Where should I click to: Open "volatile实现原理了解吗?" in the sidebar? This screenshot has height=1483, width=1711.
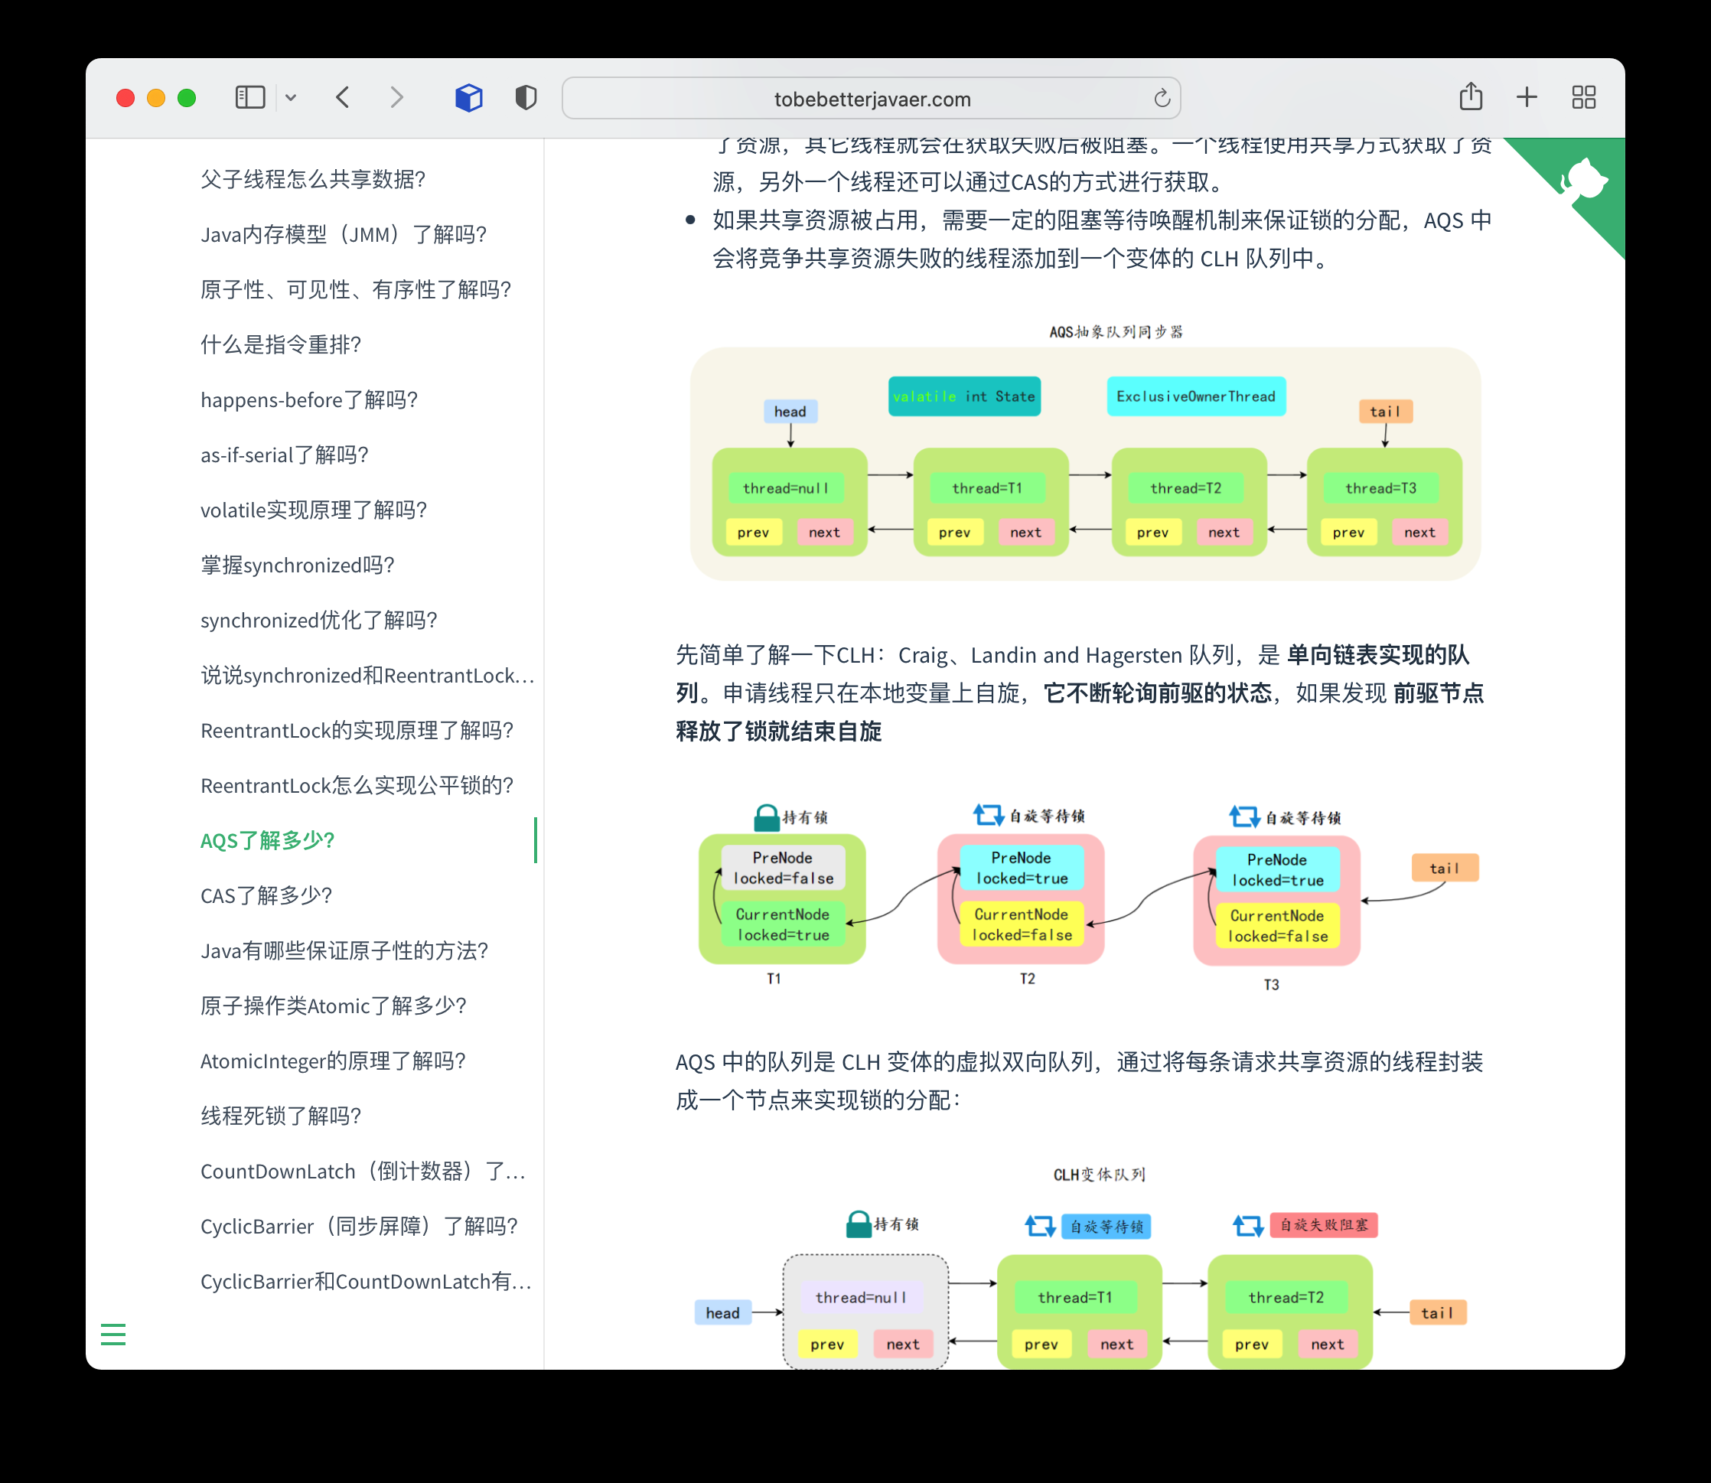313,510
